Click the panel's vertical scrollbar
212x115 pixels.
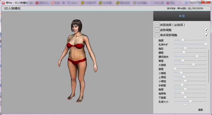pyautogui.click(x=209, y=66)
